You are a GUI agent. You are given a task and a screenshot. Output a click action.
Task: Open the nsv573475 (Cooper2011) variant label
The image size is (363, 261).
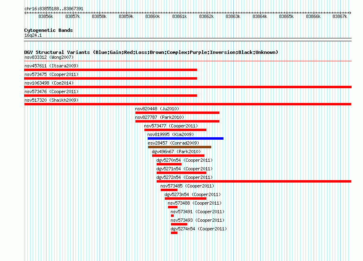coord(51,74)
